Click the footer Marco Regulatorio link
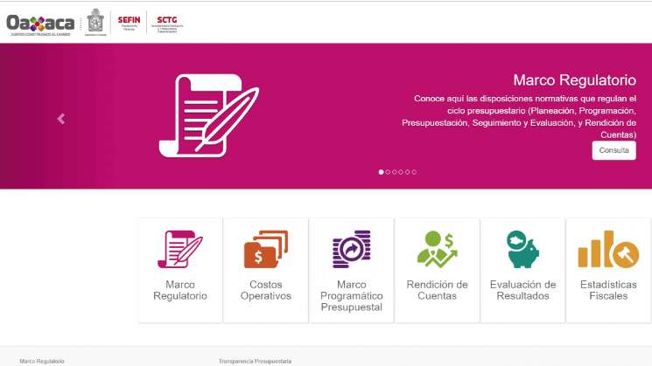This screenshot has height=366, width=652. (42, 362)
